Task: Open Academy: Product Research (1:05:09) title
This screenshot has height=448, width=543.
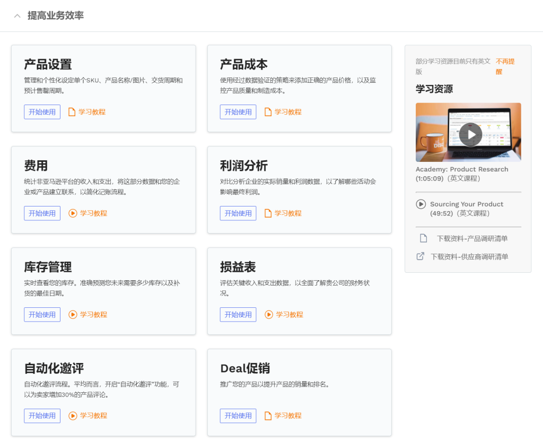Action: coord(462,174)
